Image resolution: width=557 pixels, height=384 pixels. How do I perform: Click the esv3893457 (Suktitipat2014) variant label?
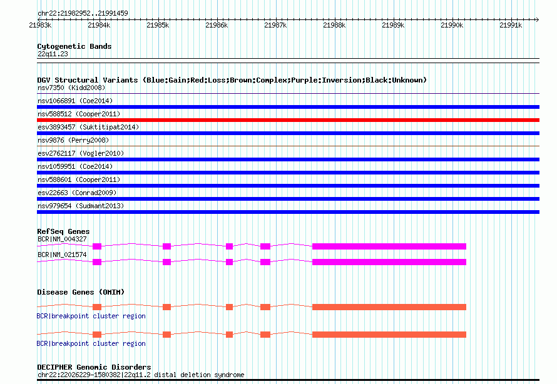point(88,127)
